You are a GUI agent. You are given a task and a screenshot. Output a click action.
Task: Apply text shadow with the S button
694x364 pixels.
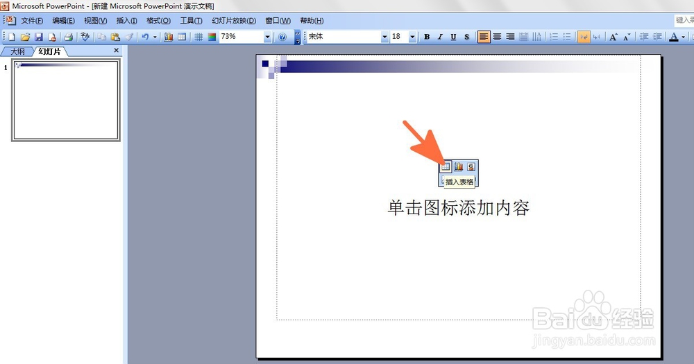tap(466, 37)
